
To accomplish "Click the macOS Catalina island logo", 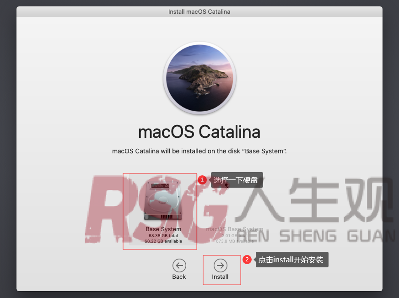I will click(199, 78).
